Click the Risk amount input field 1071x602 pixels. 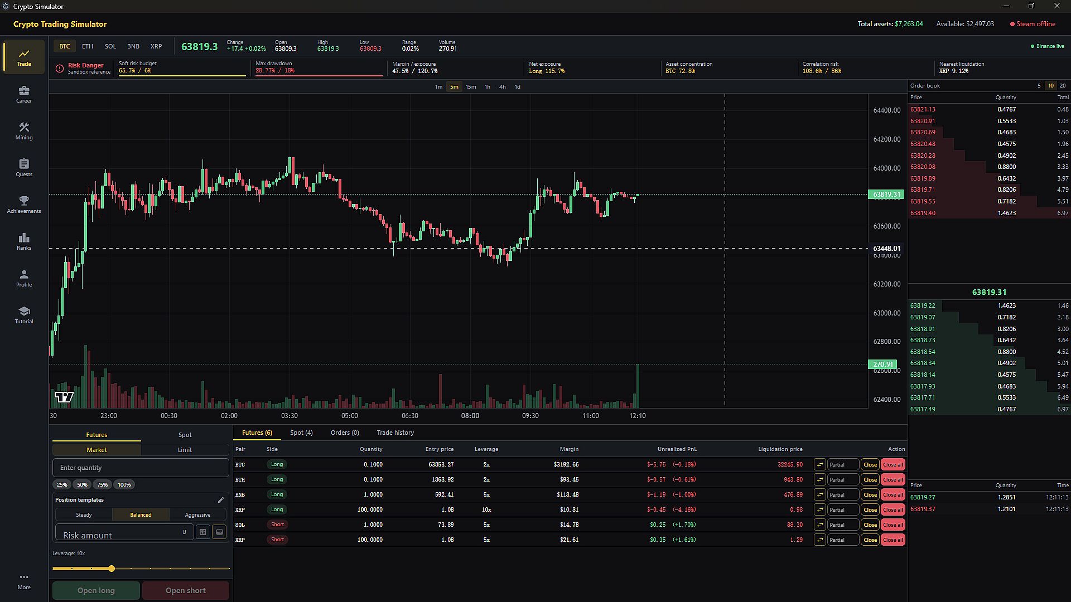(x=124, y=532)
